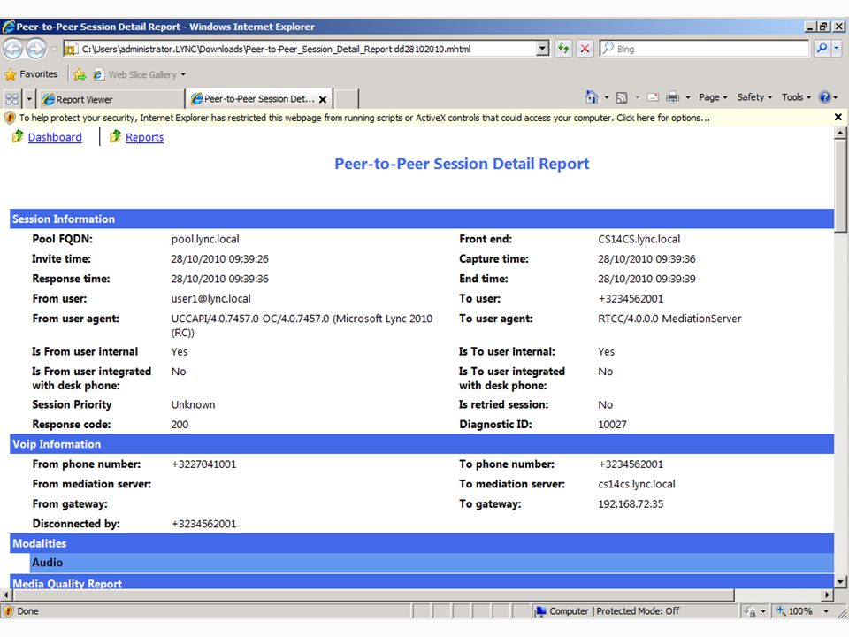Screen dimensions: 849x637
Task: Click Favorites label in favorites bar
Action: pyautogui.click(x=38, y=74)
